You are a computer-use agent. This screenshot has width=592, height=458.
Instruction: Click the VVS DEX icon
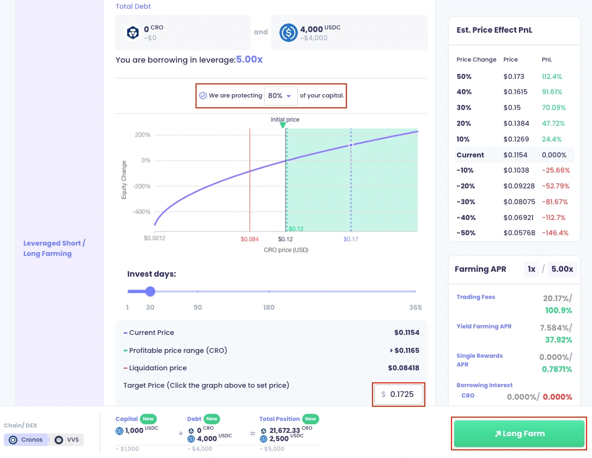59,439
